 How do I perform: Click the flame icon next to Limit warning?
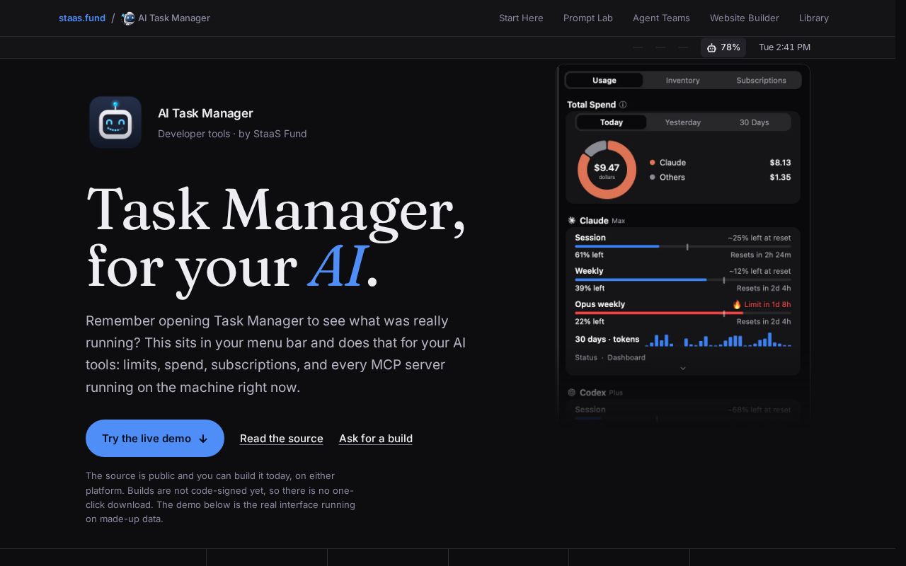point(737,305)
